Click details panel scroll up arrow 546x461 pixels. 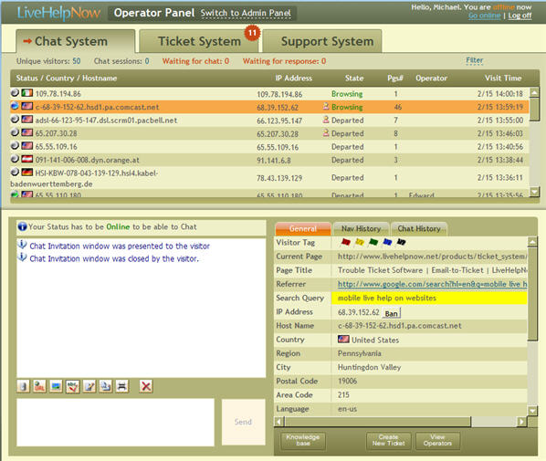532,241
